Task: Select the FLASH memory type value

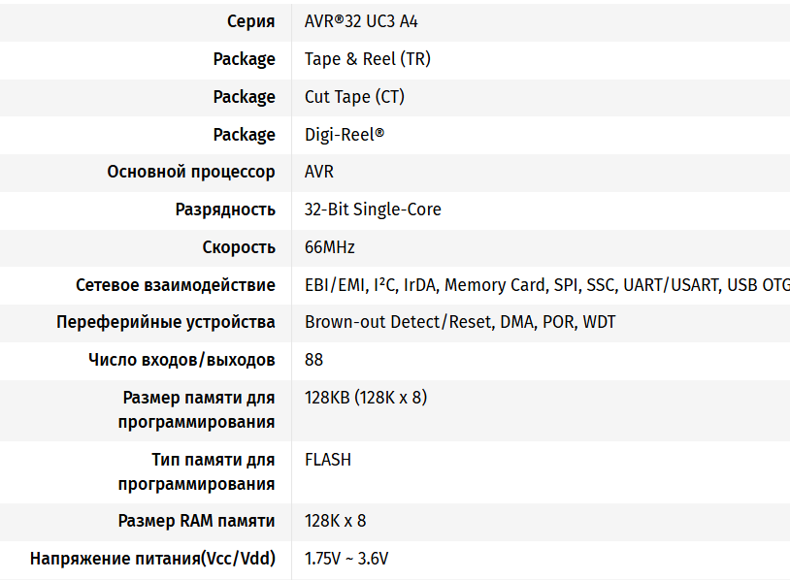Action: (328, 460)
